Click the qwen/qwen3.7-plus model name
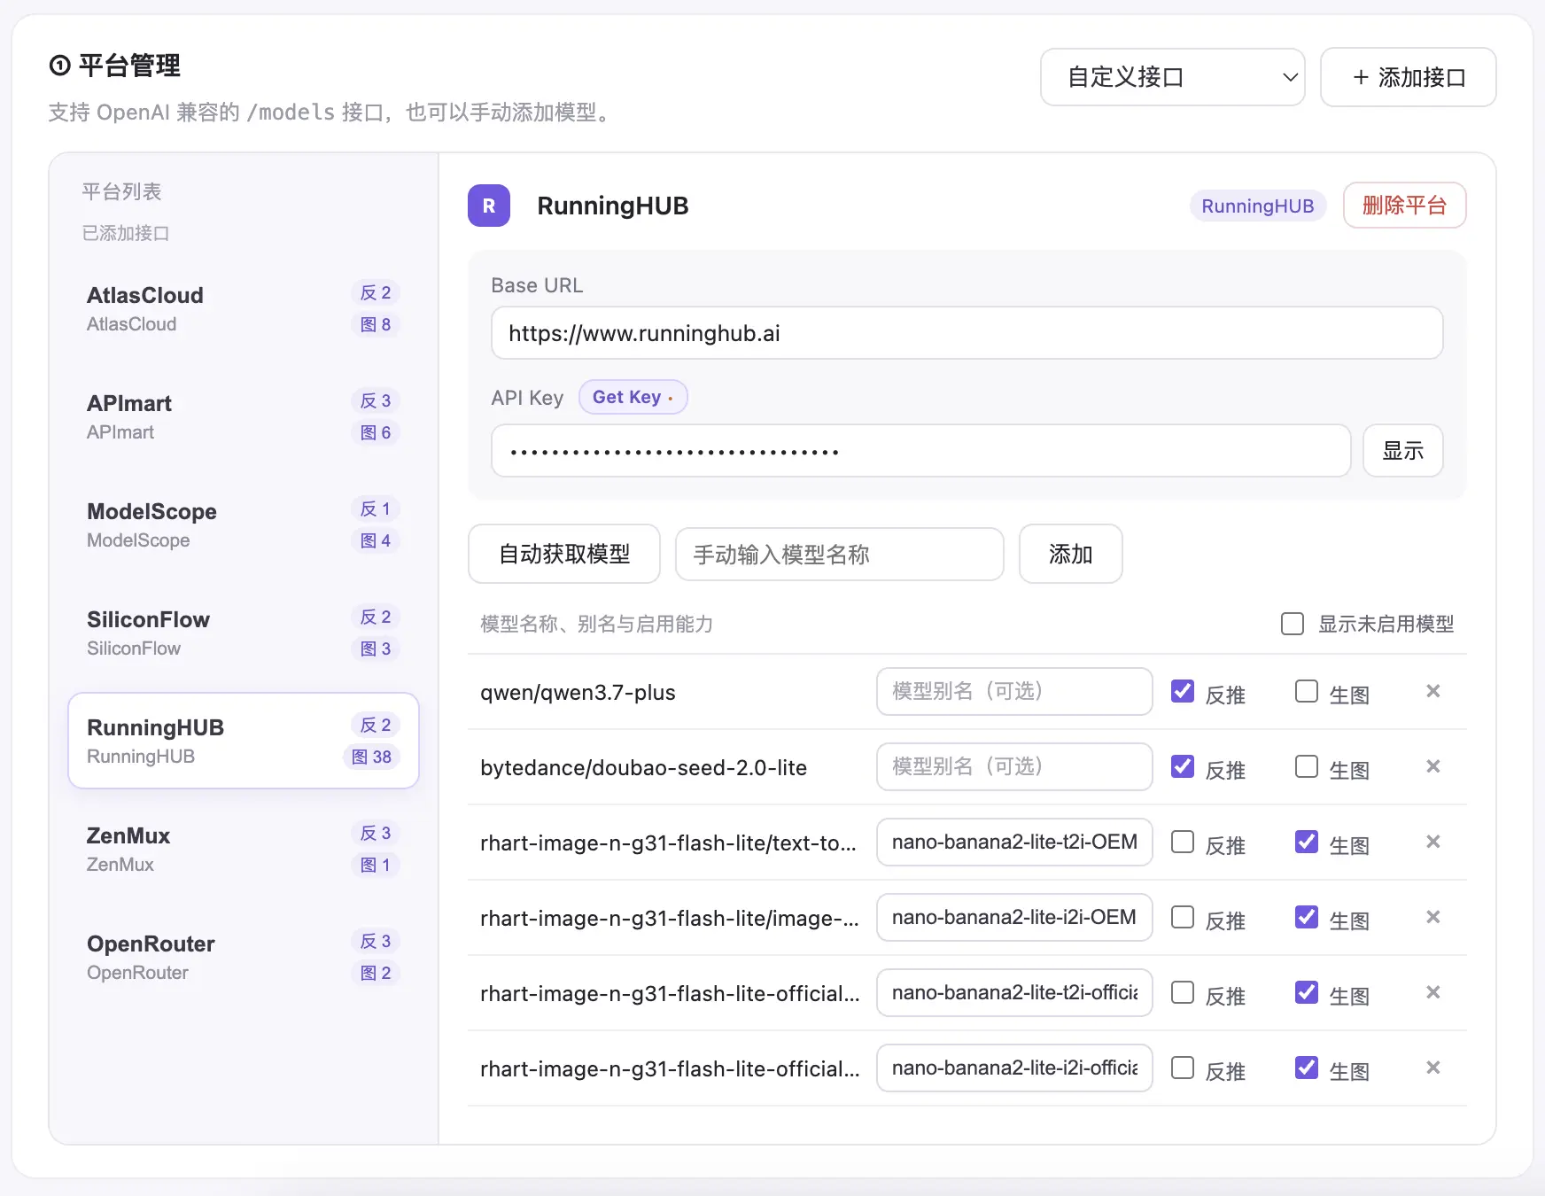 (578, 693)
